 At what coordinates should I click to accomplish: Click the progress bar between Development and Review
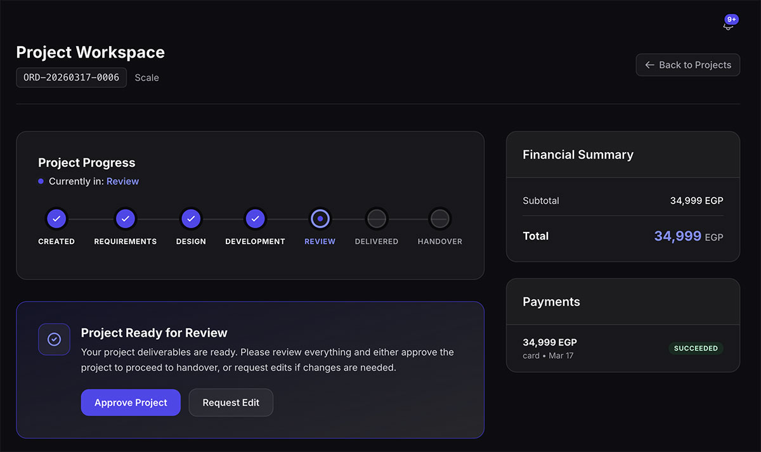point(287,218)
